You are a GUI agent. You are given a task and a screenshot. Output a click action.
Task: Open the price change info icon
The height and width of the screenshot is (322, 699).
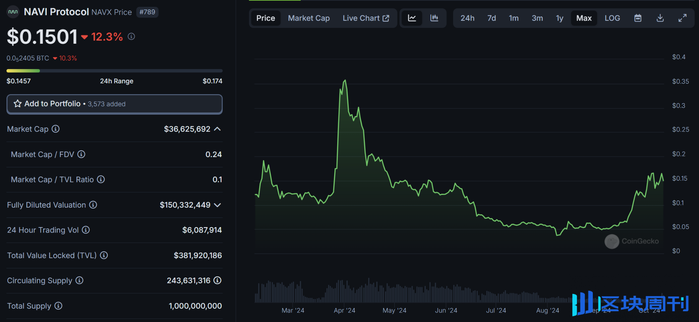pos(131,37)
